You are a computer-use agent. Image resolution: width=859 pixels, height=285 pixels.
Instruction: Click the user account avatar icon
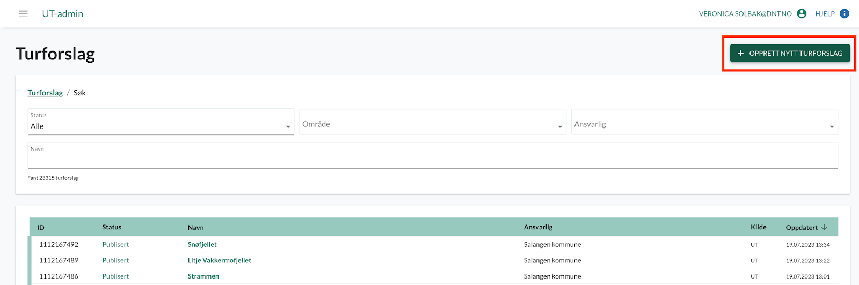click(802, 13)
